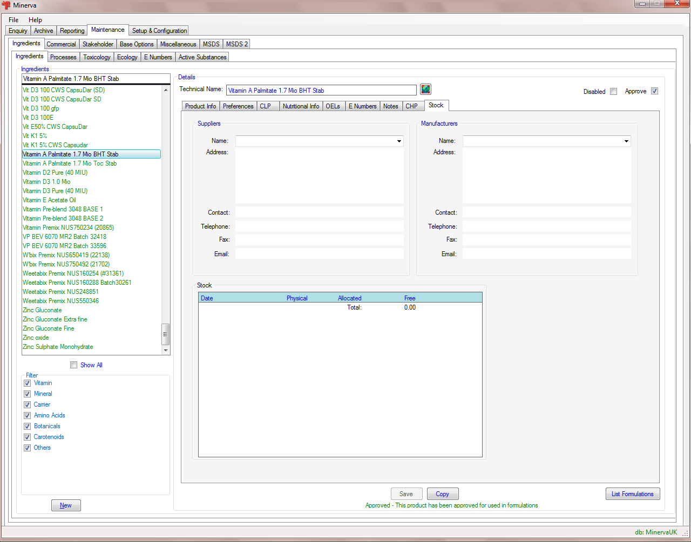
Task: Click the Copy button
Action: pyautogui.click(x=443, y=494)
